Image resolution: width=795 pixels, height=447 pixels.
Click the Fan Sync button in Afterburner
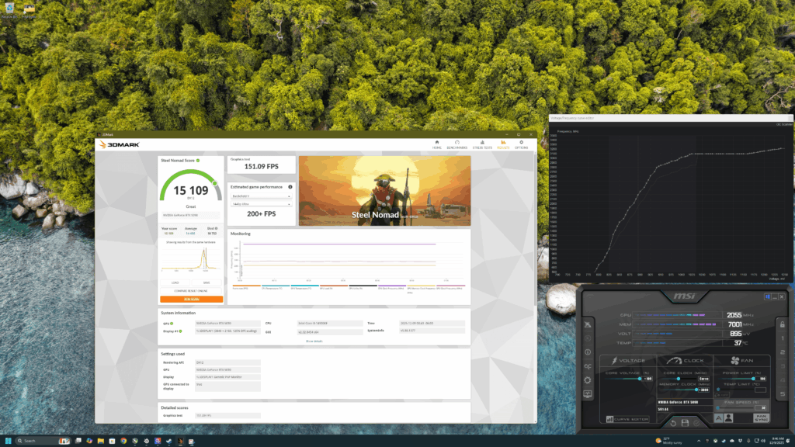[x=761, y=418]
